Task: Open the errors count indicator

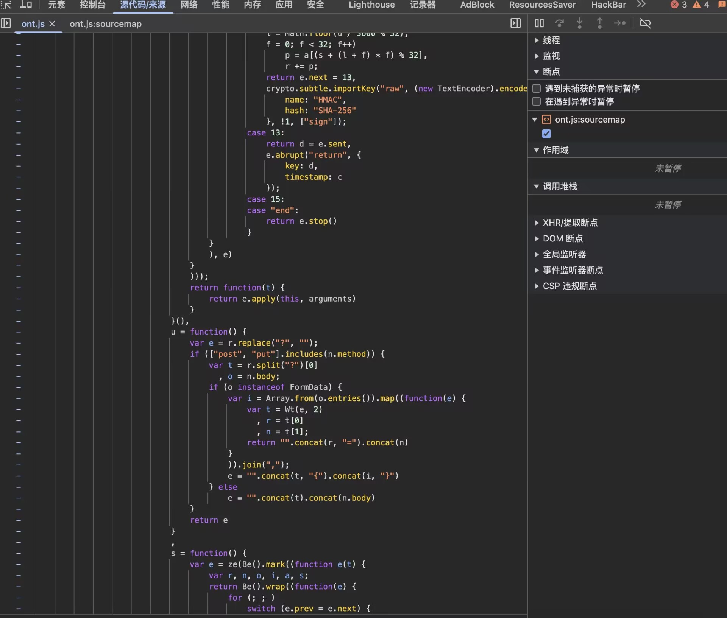Action: 679,5
